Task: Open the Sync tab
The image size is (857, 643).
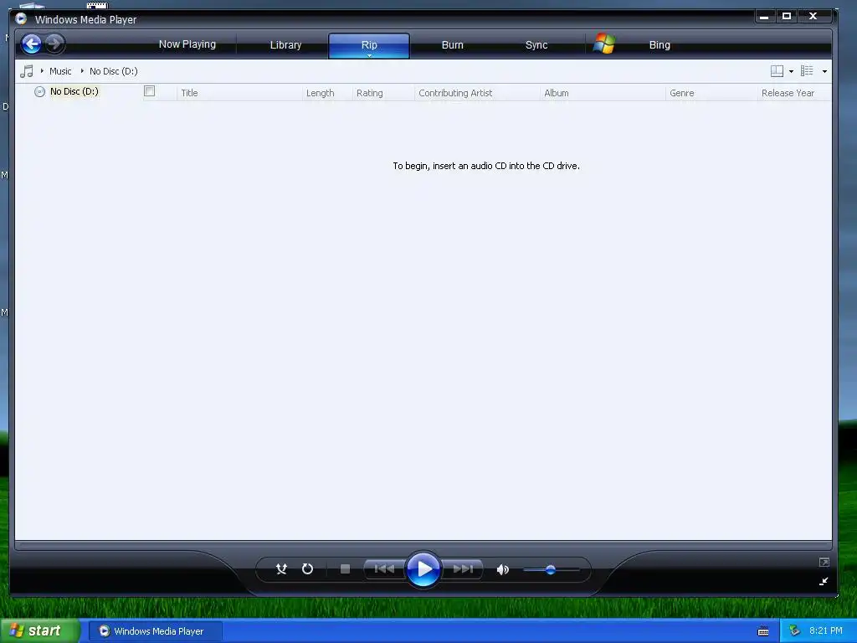Action: pos(536,45)
